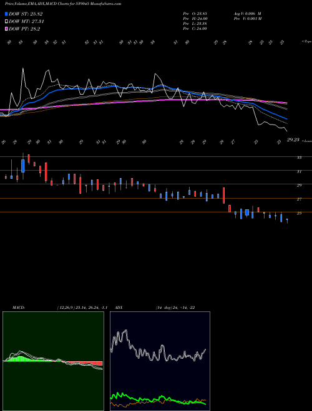
Task: Open the ADX indicator panel
Action: [x=160, y=361]
